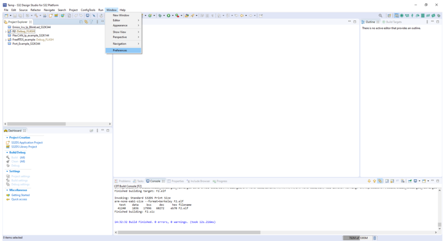
Task: Click the garbage collector trash icon
Action: click(375, 238)
